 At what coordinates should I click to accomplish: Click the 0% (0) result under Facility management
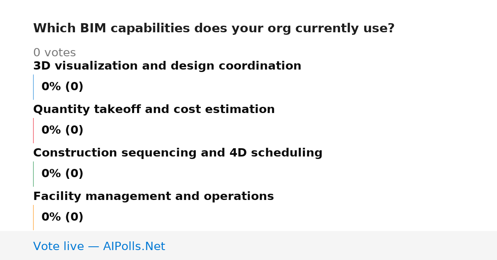point(63,217)
